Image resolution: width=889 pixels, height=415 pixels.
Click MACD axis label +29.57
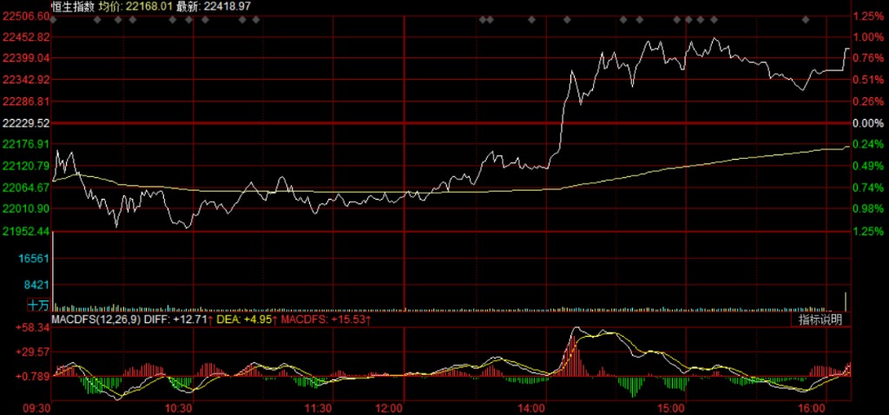pyautogui.click(x=34, y=352)
